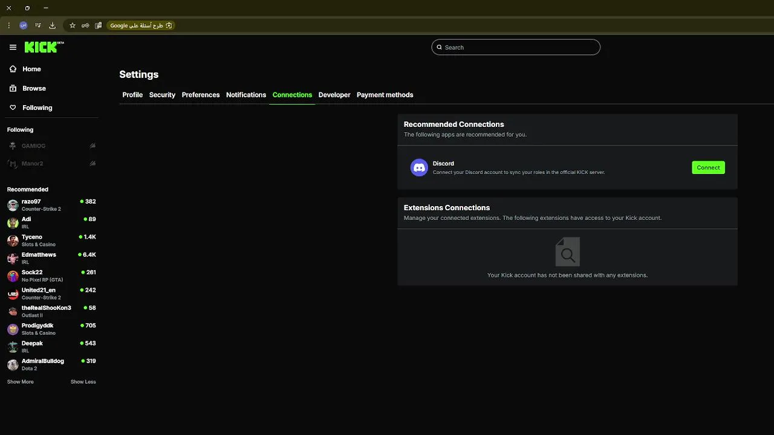Open GAMIOG's followed channel avatar

point(13,146)
